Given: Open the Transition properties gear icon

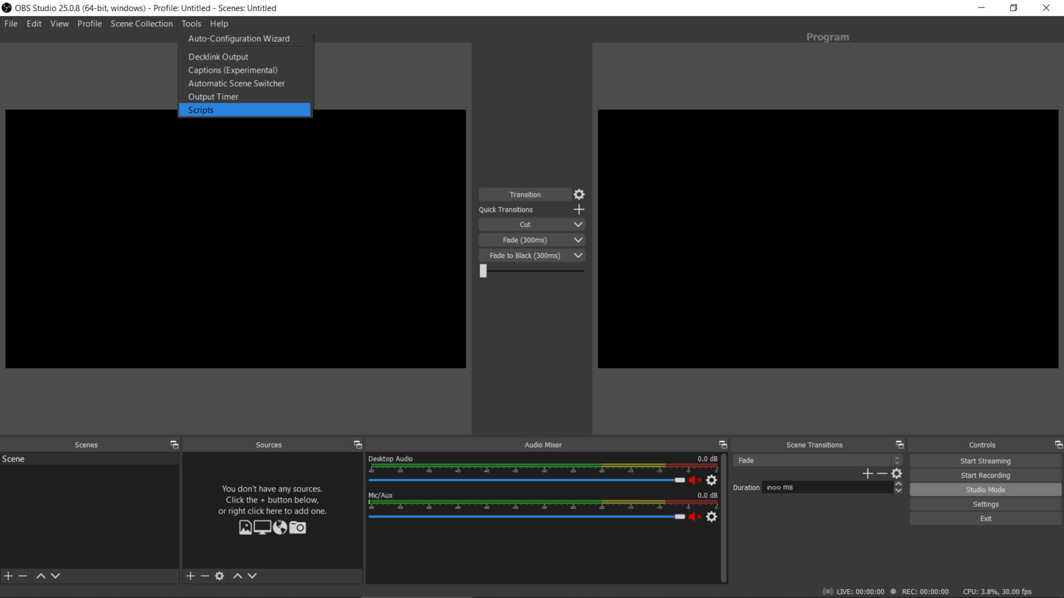Looking at the screenshot, I should pos(578,194).
